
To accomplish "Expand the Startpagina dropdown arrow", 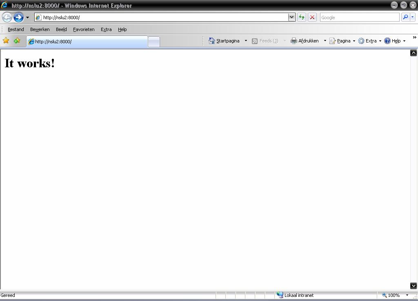I will tap(246, 41).
